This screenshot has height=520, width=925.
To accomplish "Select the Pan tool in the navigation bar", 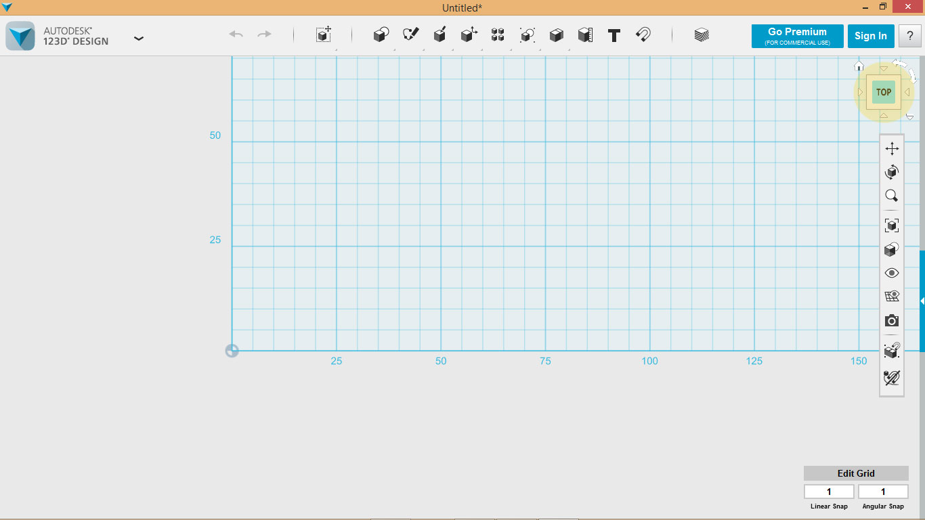I will (891, 148).
